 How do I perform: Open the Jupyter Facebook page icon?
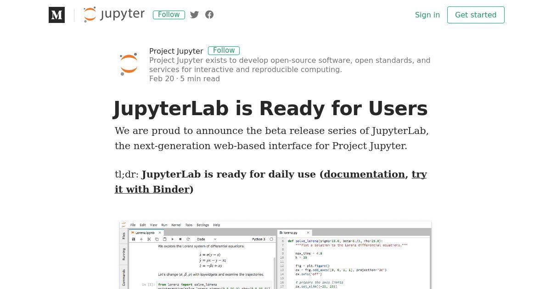click(x=209, y=15)
